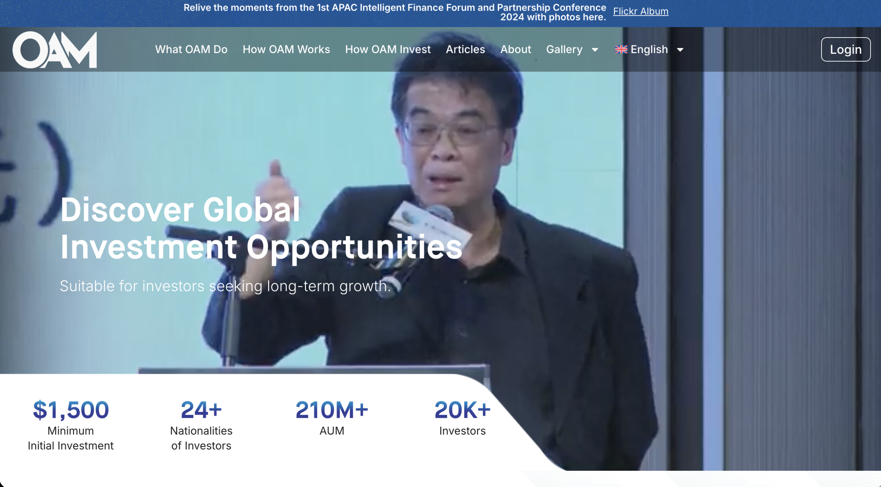Click the Gallery menu label
The height and width of the screenshot is (487, 881).
click(564, 50)
